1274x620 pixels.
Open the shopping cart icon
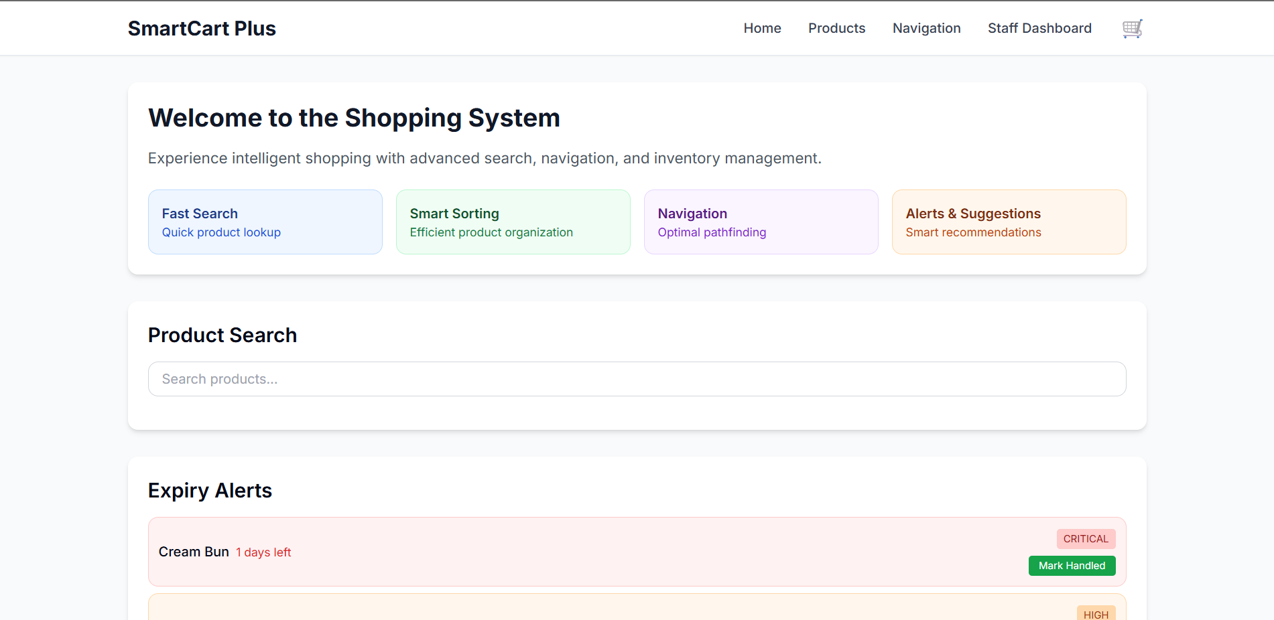(1131, 28)
